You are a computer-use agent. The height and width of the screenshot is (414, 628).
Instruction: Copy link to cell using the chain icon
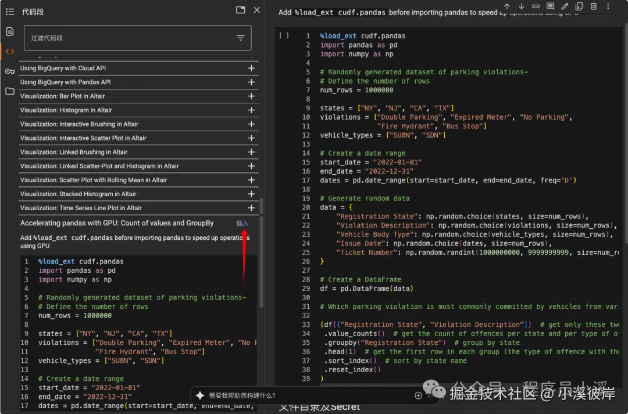pyautogui.click(x=536, y=6)
